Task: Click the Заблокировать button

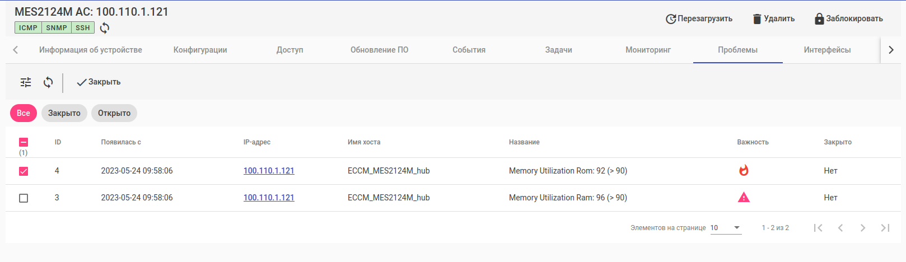Action: [848, 19]
